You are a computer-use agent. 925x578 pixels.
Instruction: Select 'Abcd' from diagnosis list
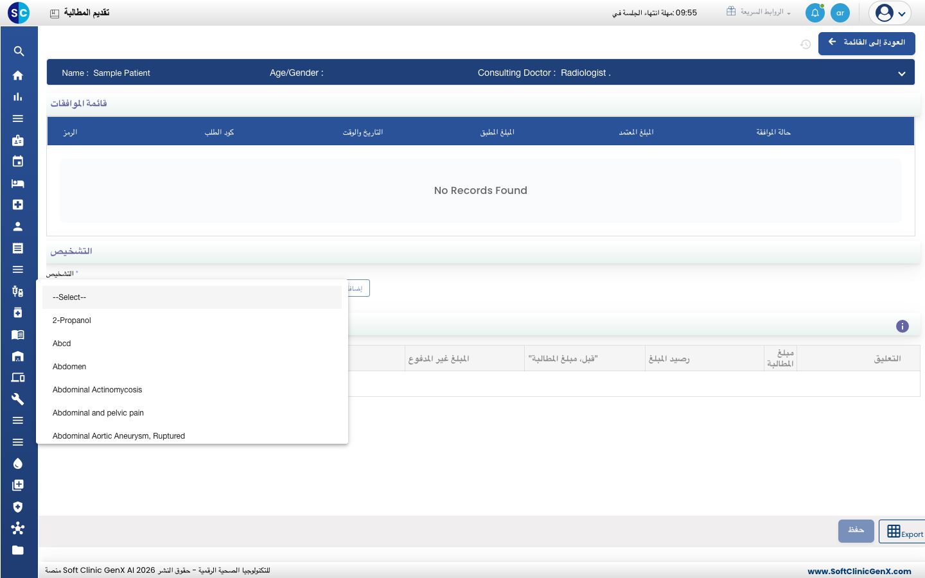[192, 344]
